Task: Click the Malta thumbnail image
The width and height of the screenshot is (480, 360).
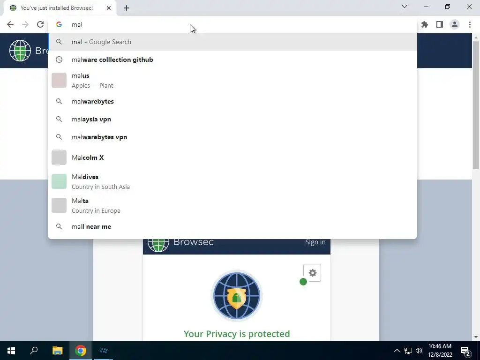Action: coord(59,205)
